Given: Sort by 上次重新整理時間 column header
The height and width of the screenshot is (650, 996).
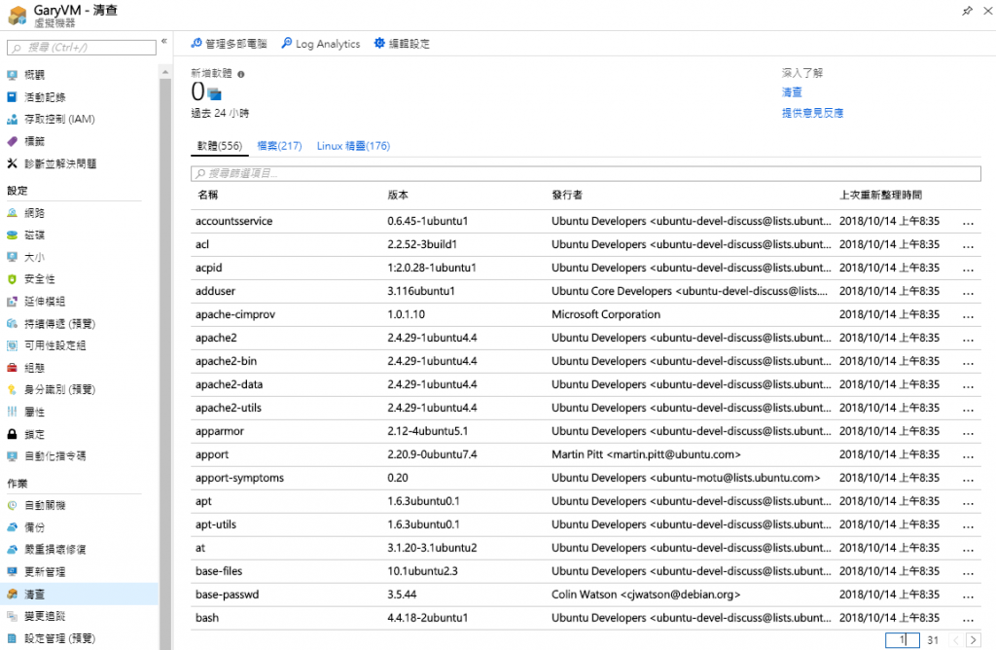Looking at the screenshot, I should tap(880, 195).
